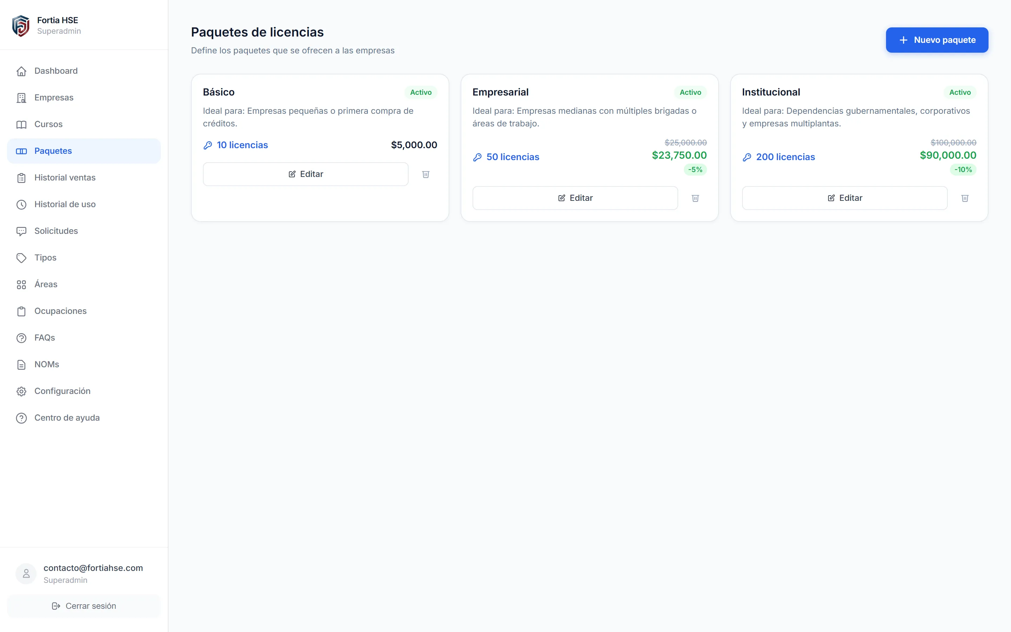Image resolution: width=1011 pixels, height=632 pixels.
Task: Open the Áreas menu entry
Action: click(x=84, y=285)
